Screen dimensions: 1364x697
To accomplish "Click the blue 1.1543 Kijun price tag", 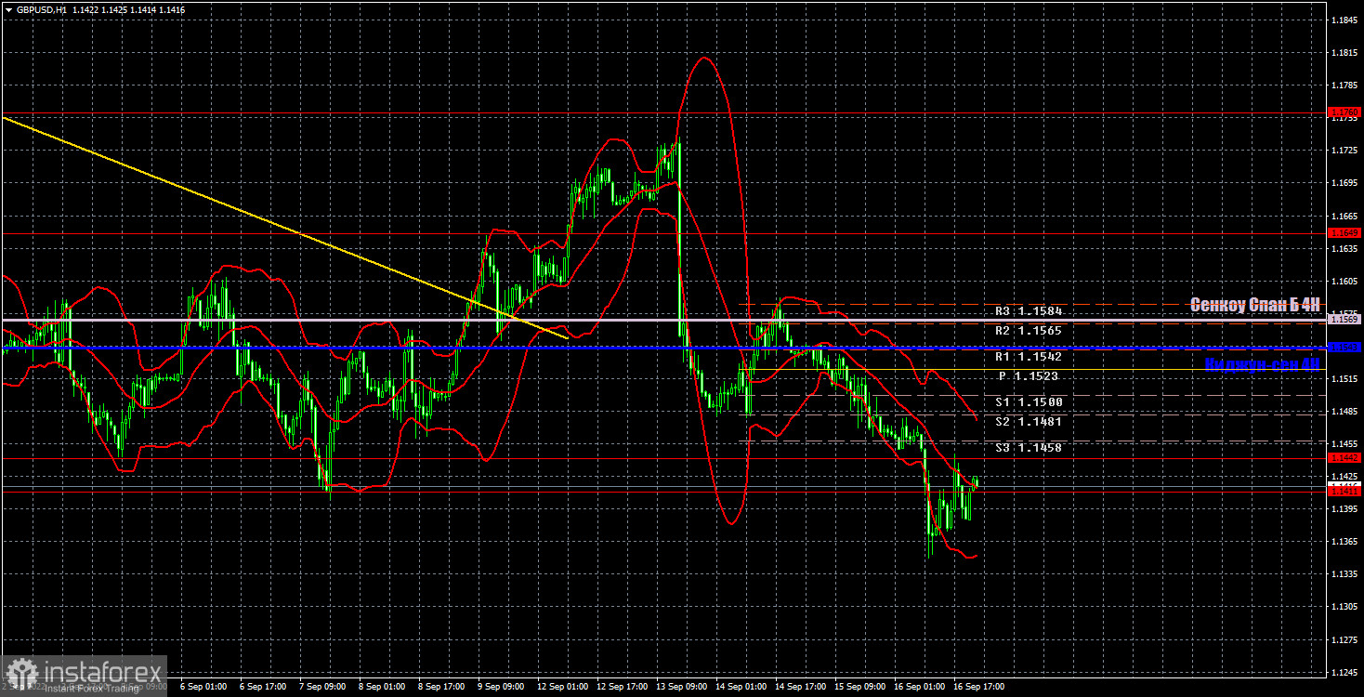I will (x=1344, y=347).
